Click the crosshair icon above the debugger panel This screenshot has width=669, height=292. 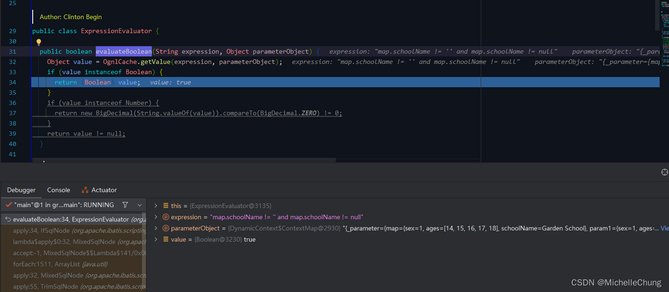[x=665, y=172]
